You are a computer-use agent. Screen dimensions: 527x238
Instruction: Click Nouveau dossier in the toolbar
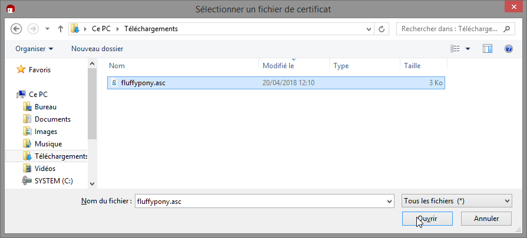[97, 49]
